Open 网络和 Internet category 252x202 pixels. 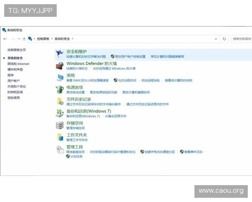click(18, 64)
